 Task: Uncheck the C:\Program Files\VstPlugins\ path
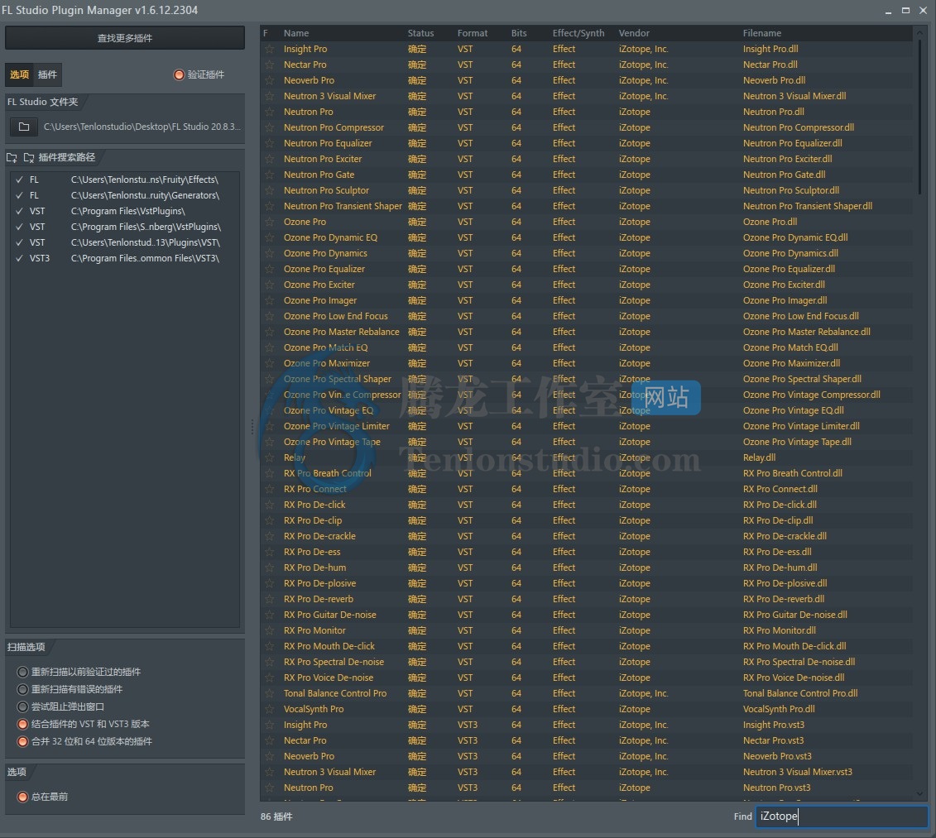(x=20, y=211)
